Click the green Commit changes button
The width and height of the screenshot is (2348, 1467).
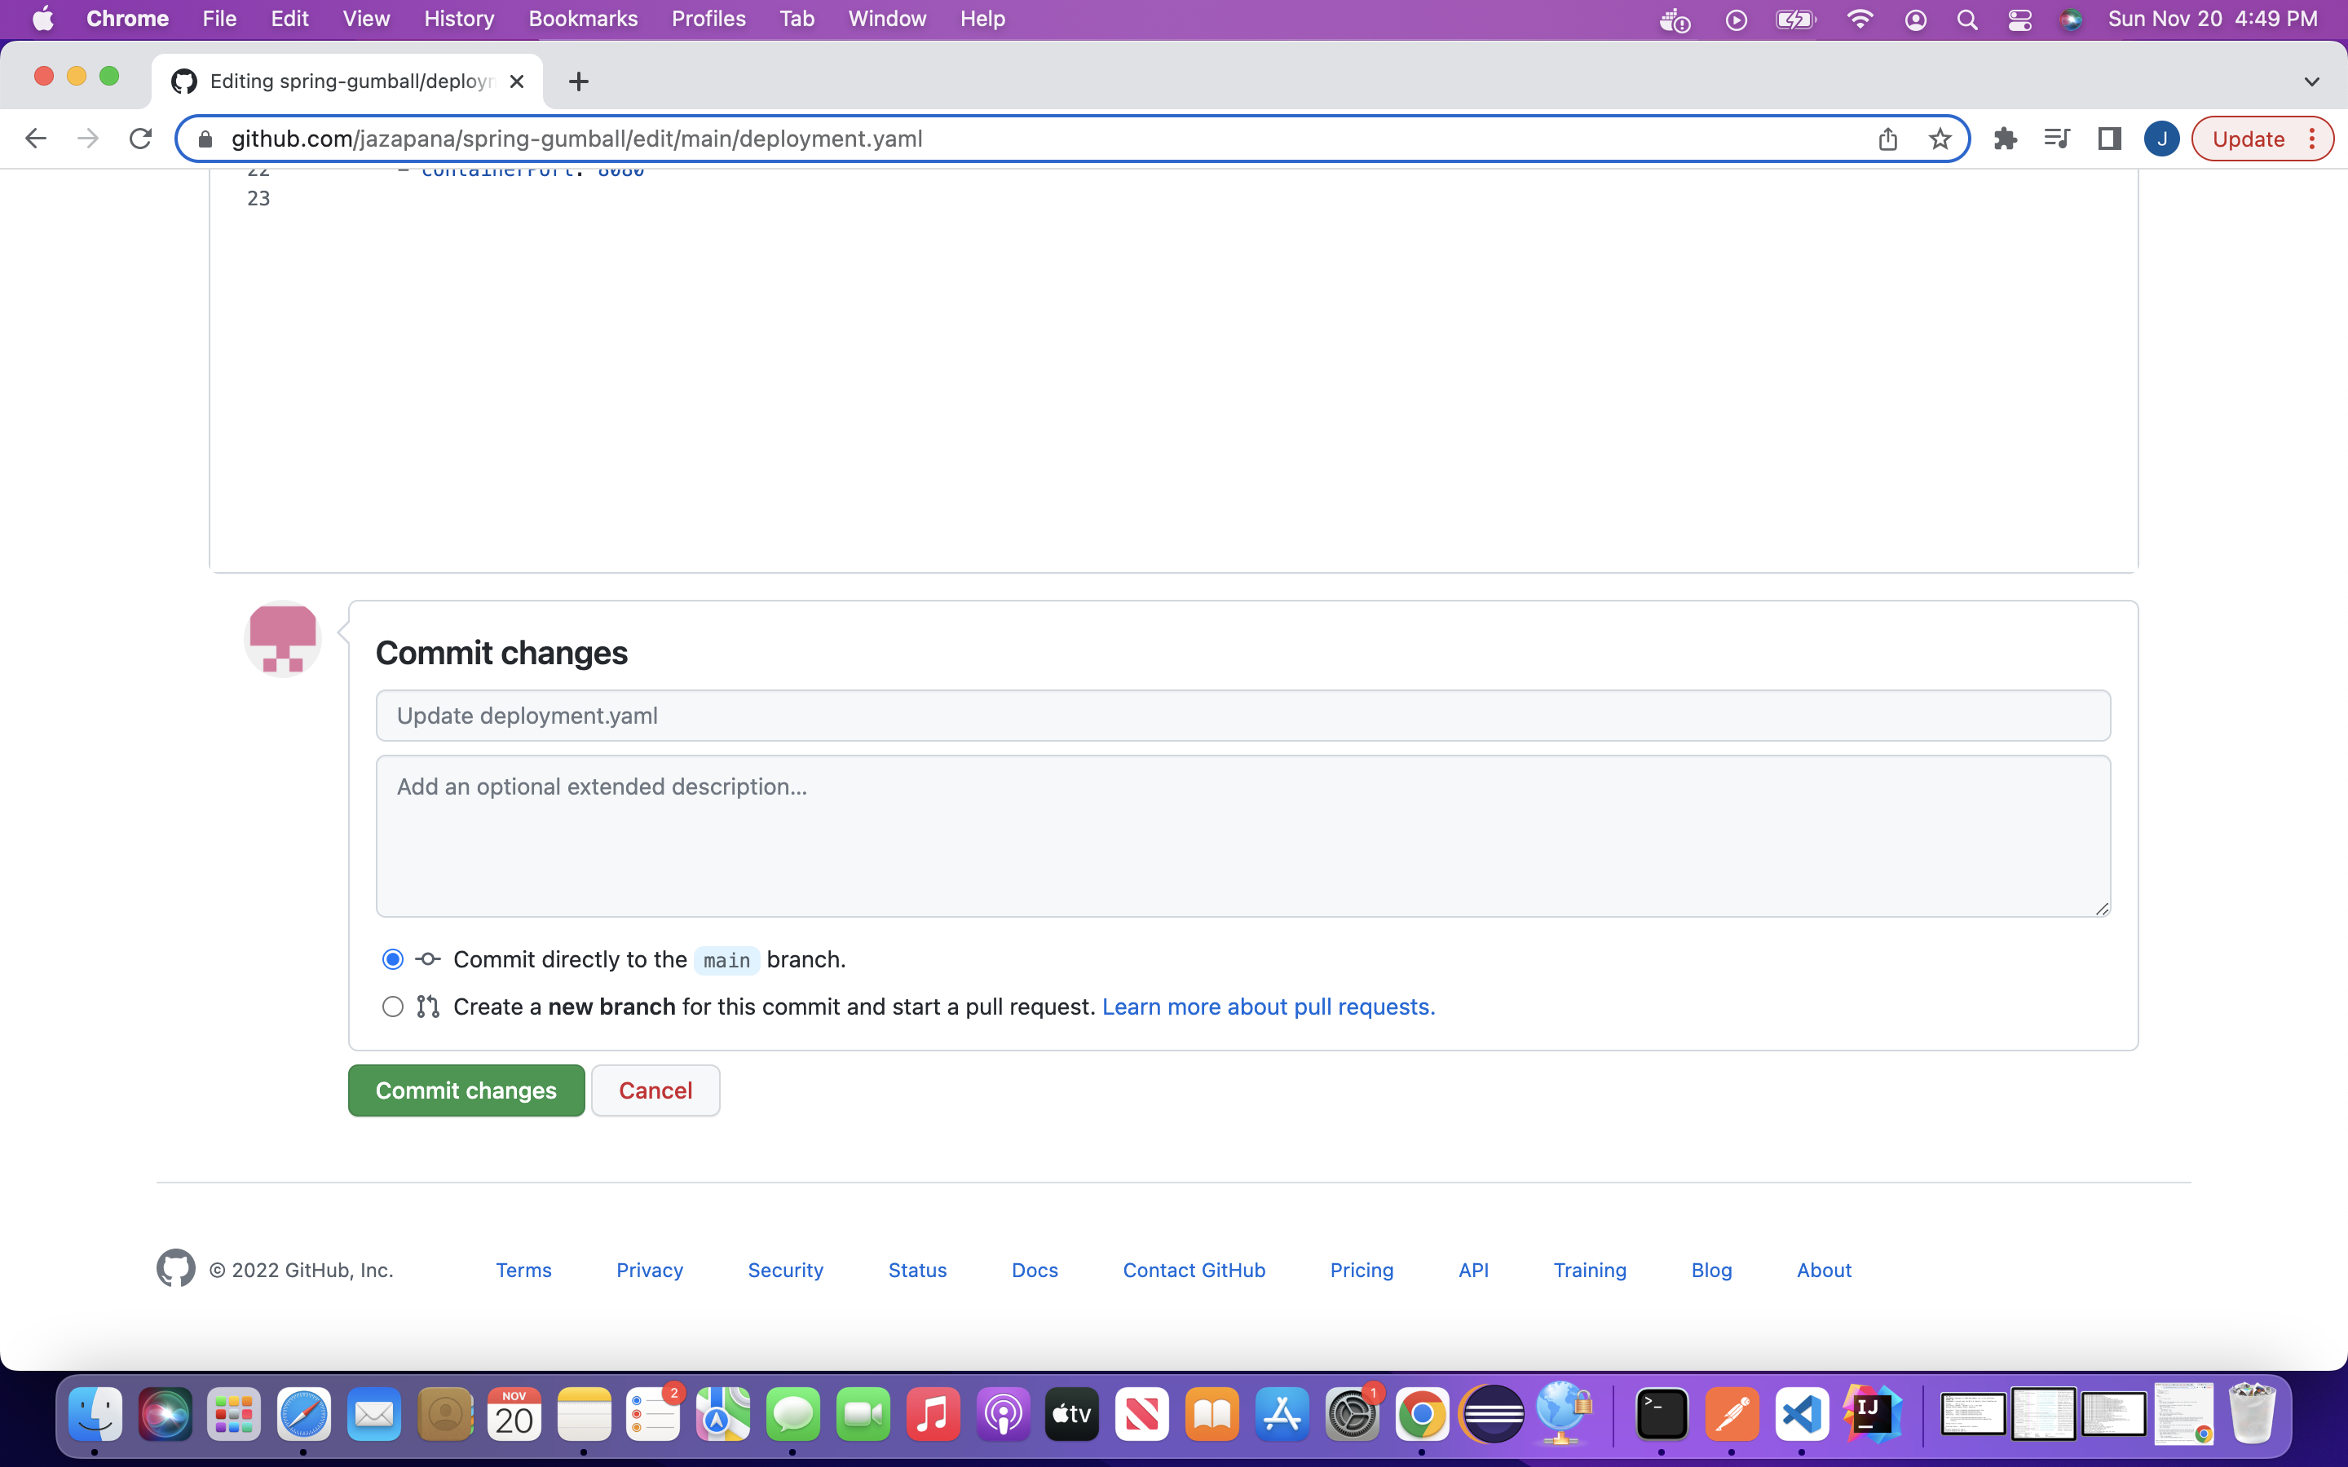point(466,1090)
